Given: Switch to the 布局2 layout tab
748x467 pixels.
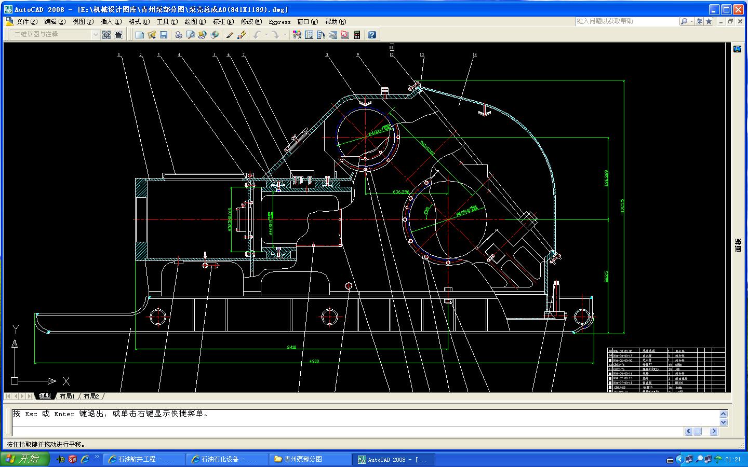Looking at the screenshot, I should 91,396.
